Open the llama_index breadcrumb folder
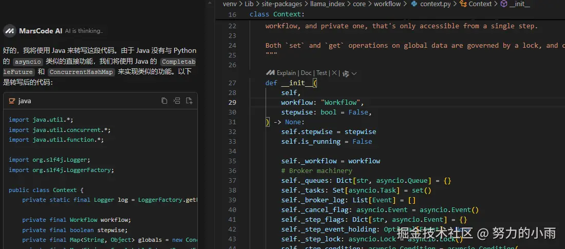The image size is (565, 249). click(328, 4)
